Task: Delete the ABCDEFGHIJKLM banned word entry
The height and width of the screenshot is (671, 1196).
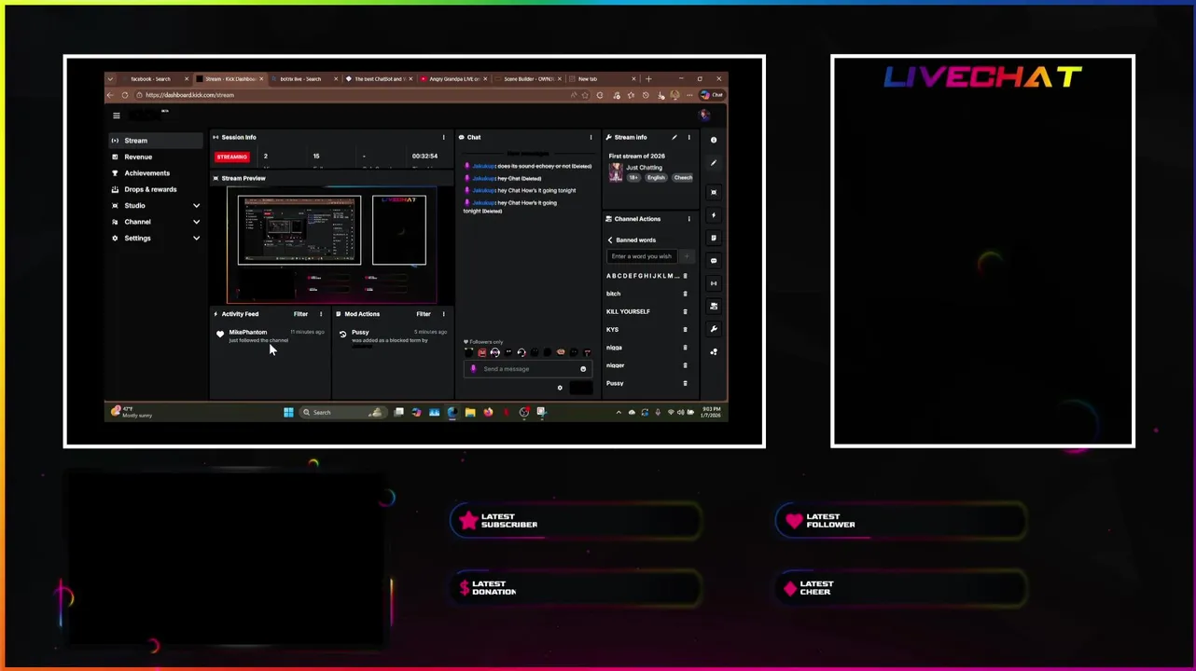Action: pyautogui.click(x=685, y=276)
